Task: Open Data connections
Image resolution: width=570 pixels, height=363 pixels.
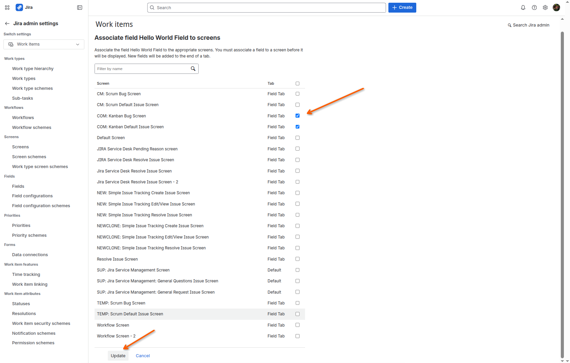Action: [x=30, y=255]
